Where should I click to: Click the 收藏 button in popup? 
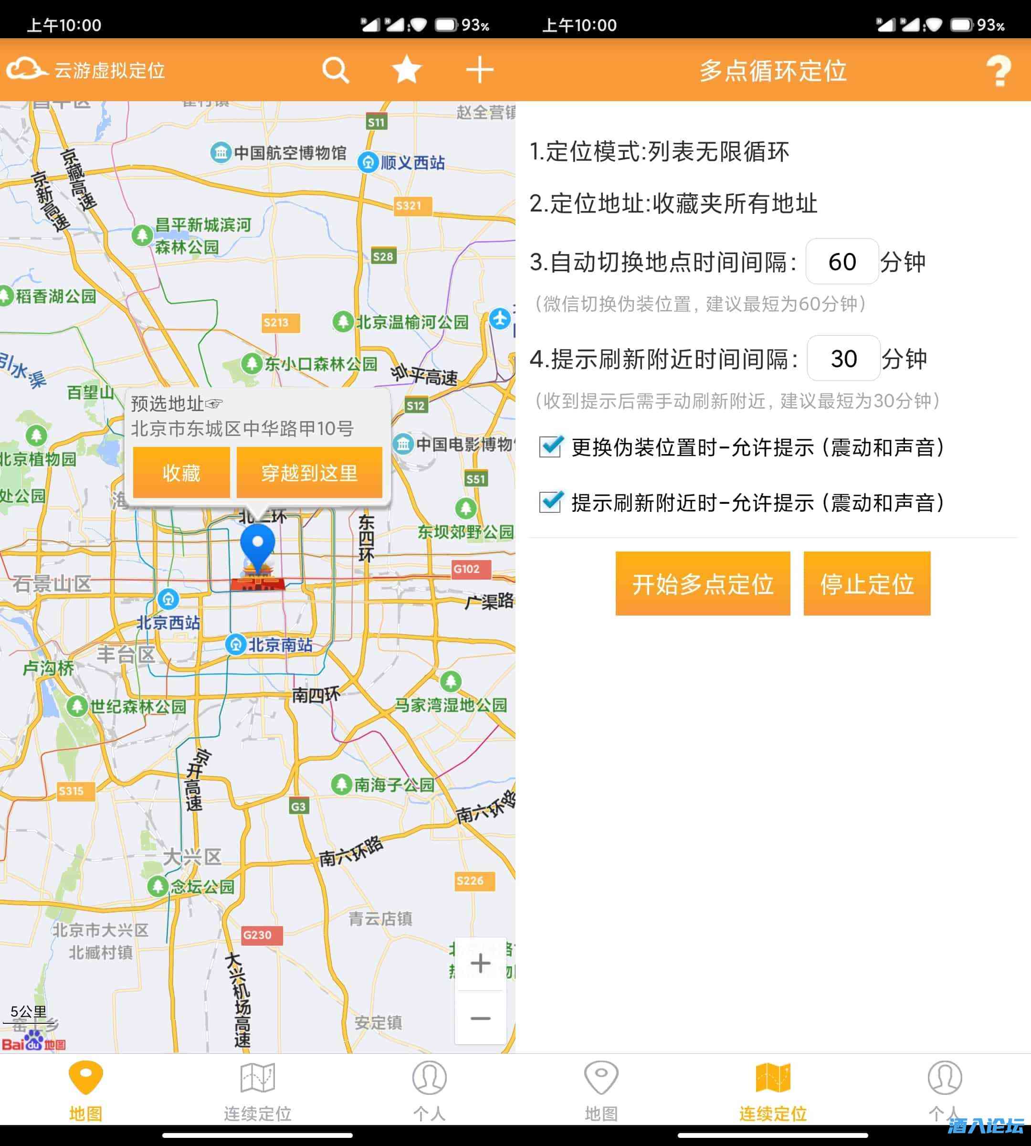[181, 472]
